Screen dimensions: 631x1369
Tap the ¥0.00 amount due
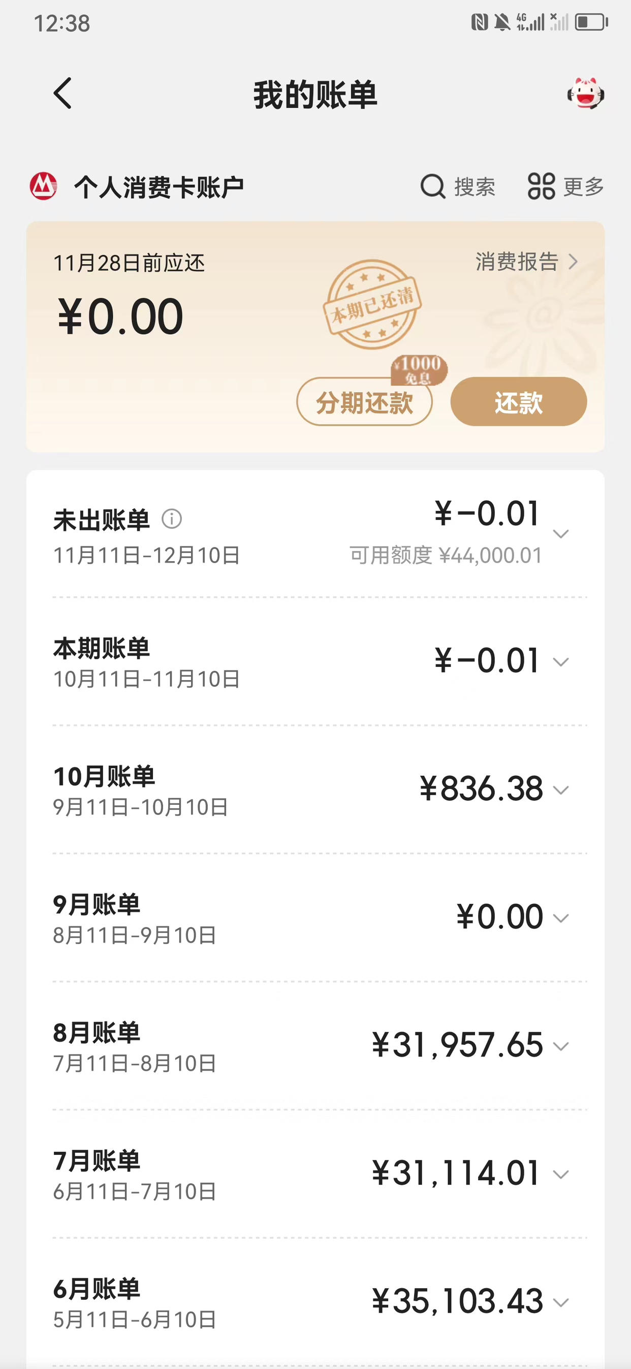(x=120, y=316)
